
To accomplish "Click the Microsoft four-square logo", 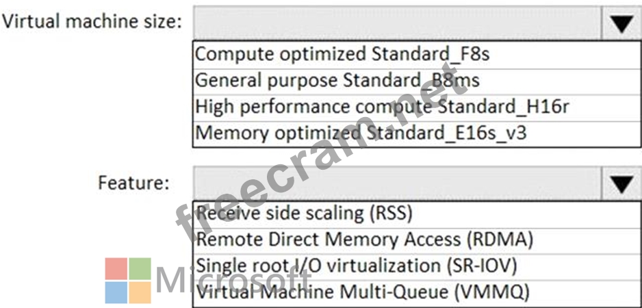I will click(128, 281).
